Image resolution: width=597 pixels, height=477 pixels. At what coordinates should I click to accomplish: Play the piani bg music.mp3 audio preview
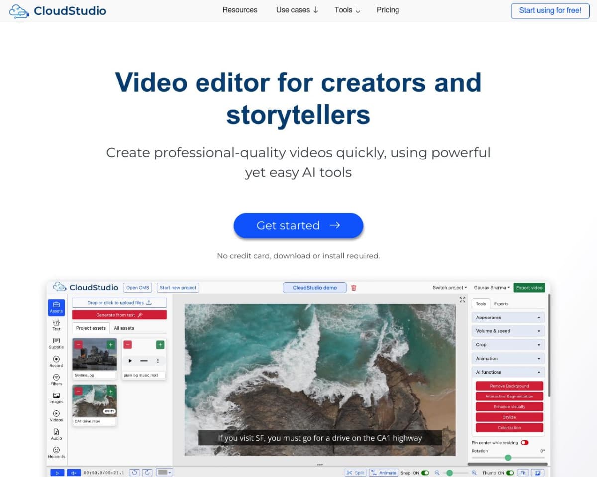pyautogui.click(x=130, y=361)
